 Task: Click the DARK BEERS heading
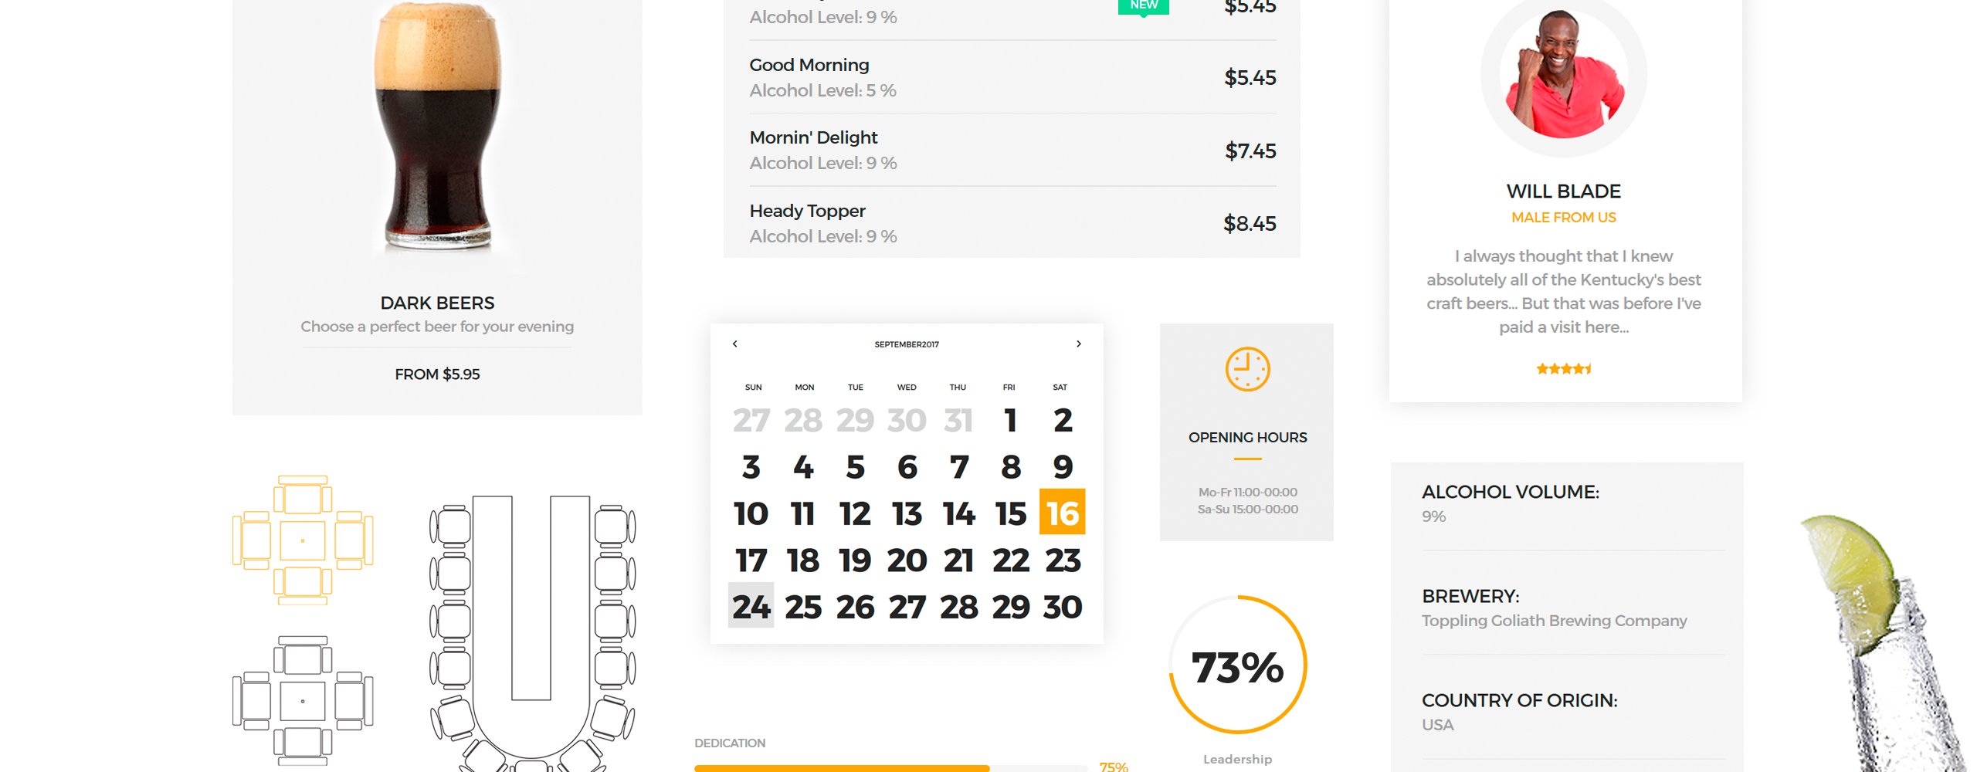(437, 303)
